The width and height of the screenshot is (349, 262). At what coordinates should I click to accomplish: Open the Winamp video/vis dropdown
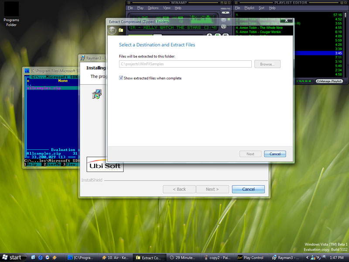(226, 13)
